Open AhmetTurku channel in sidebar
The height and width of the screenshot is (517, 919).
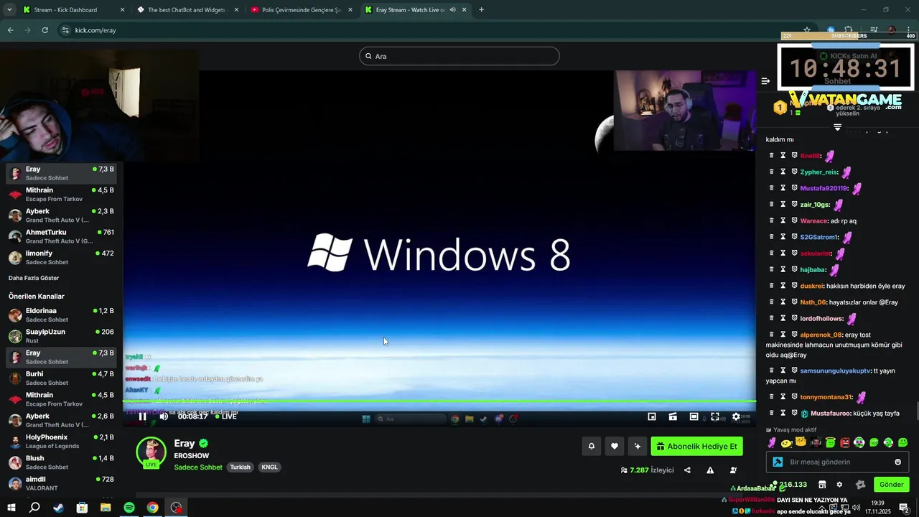pos(61,236)
